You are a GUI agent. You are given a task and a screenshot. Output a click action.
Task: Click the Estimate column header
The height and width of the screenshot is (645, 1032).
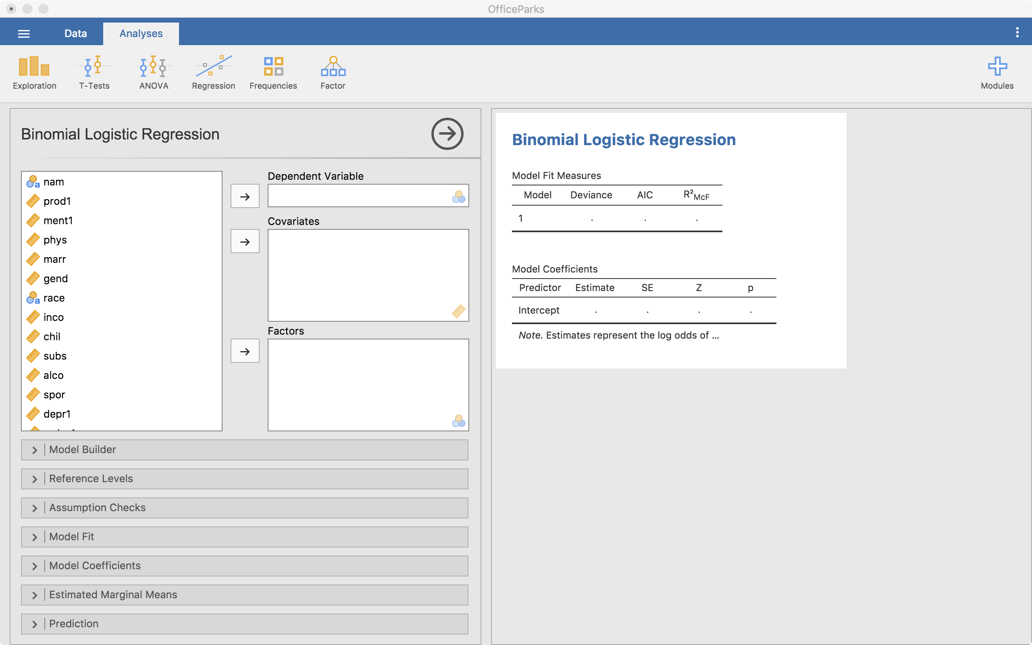(595, 287)
